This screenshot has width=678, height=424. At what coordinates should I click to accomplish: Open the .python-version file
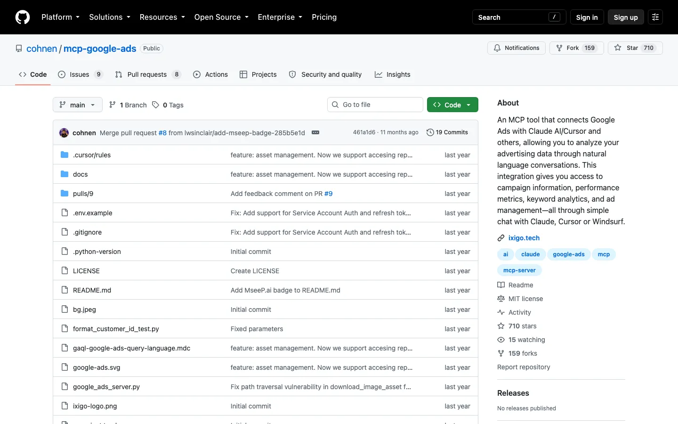[97, 252]
